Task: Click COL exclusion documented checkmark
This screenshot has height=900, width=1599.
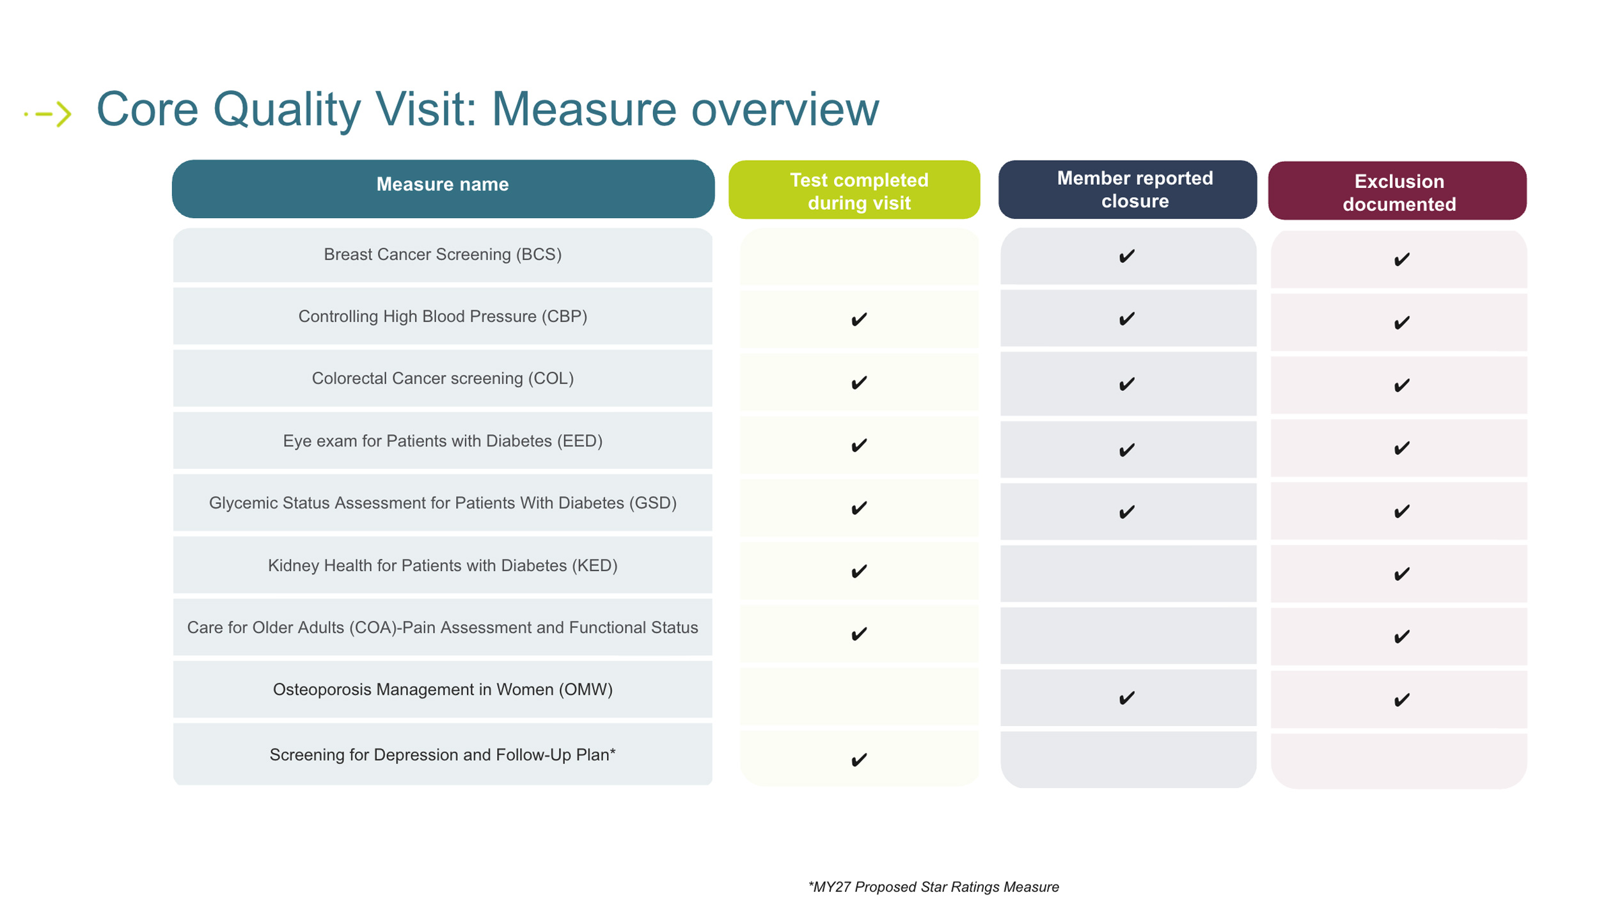Action: point(1401,386)
